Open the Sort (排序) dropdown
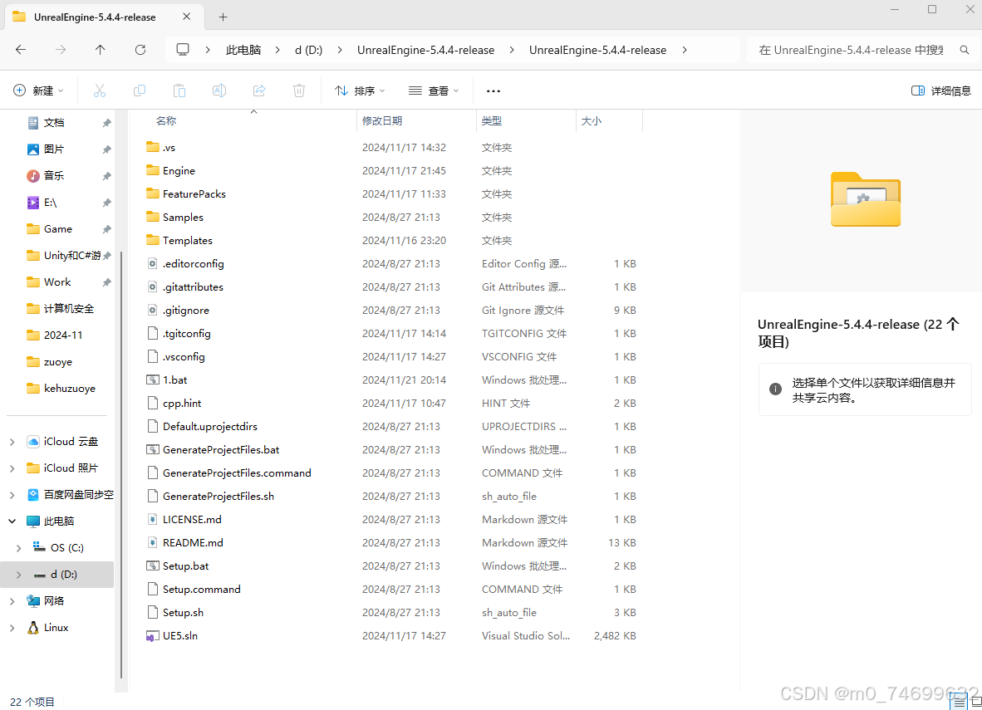 360,91
